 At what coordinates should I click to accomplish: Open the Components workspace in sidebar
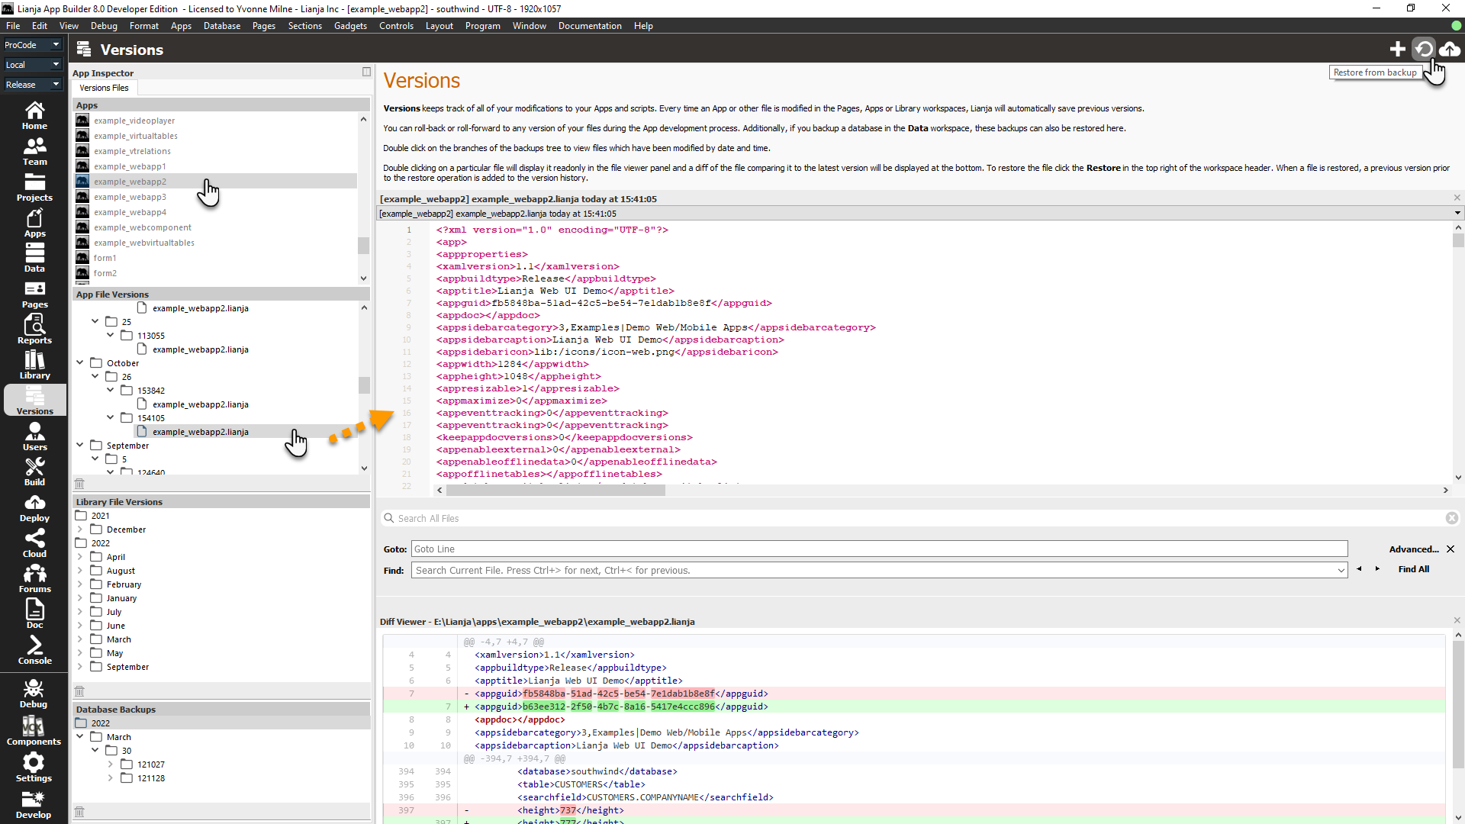pos(34,731)
